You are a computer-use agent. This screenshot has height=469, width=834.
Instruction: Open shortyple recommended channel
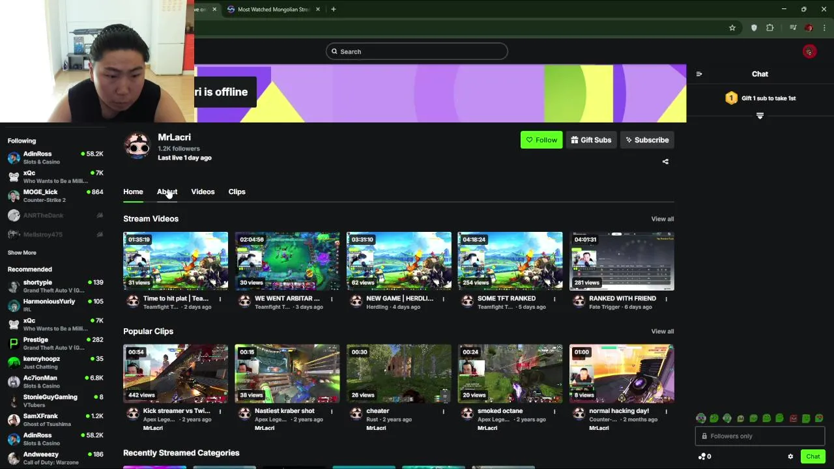pos(55,287)
